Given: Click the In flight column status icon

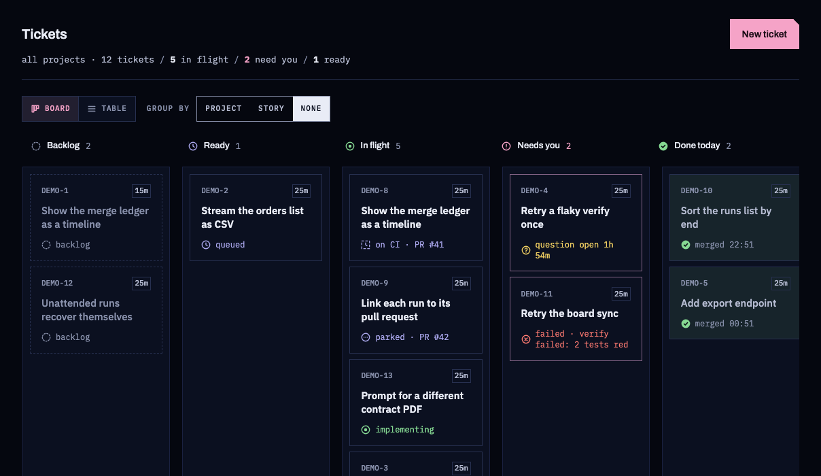Looking at the screenshot, I should coord(350,146).
